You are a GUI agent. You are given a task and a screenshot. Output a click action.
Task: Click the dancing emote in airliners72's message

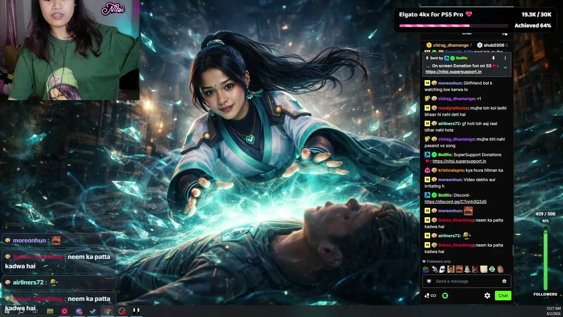(467, 236)
